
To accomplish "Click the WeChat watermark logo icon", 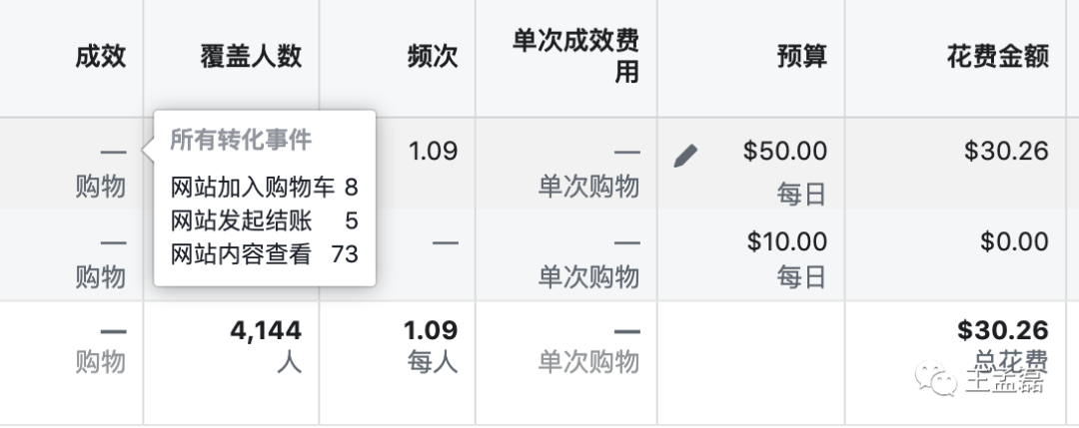I will coord(935,379).
